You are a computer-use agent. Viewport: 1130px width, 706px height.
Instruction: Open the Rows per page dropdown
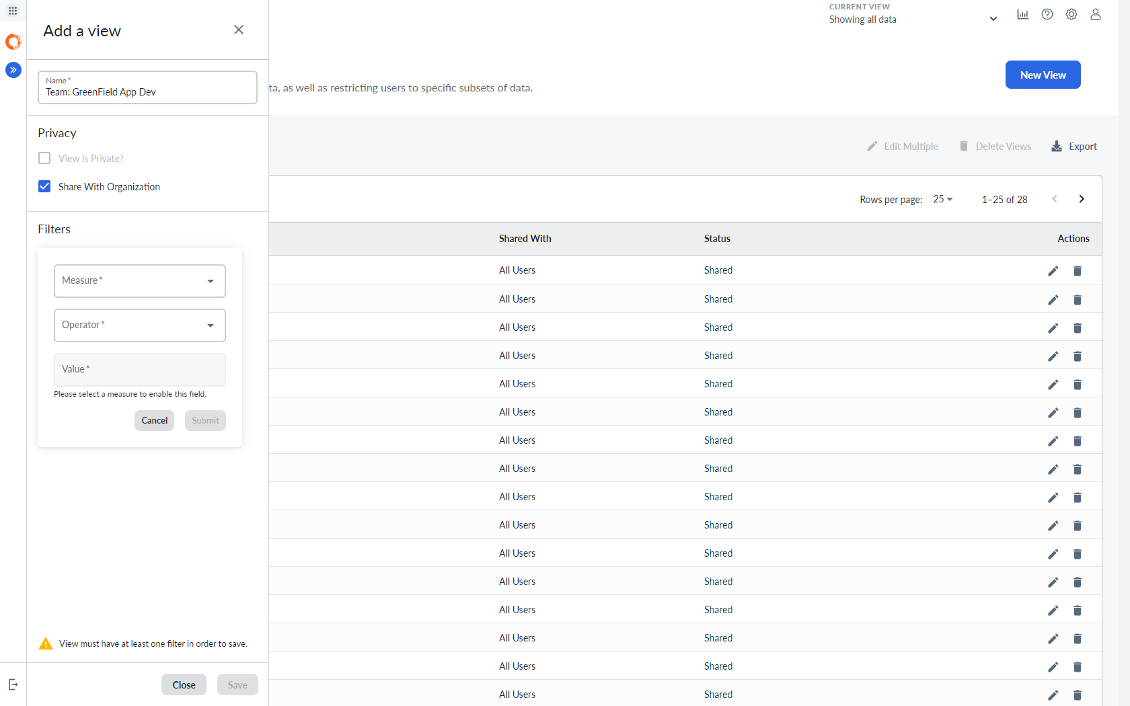(942, 199)
